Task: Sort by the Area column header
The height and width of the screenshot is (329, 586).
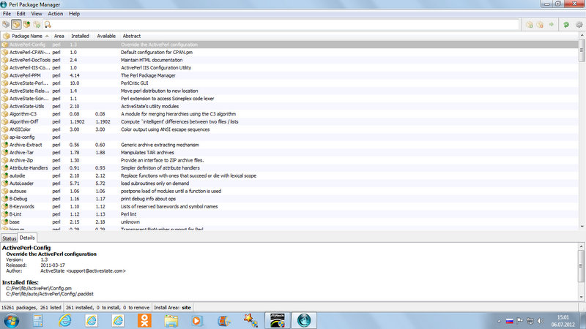Action: pyautogui.click(x=59, y=36)
